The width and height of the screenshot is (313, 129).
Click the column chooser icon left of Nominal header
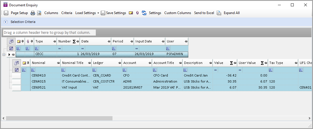(x=17, y=63)
